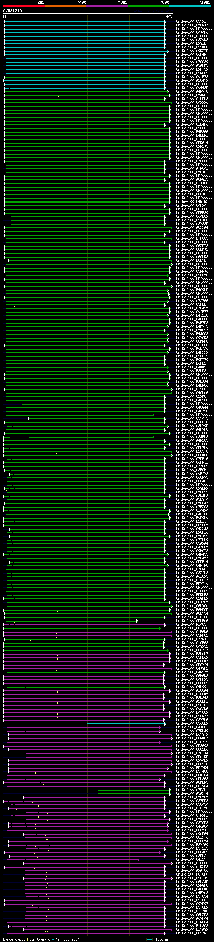Click the UniRef100_Q6H4P7 label
The height and width of the screenshot is (942, 214).
pyautogui.click(x=192, y=54)
